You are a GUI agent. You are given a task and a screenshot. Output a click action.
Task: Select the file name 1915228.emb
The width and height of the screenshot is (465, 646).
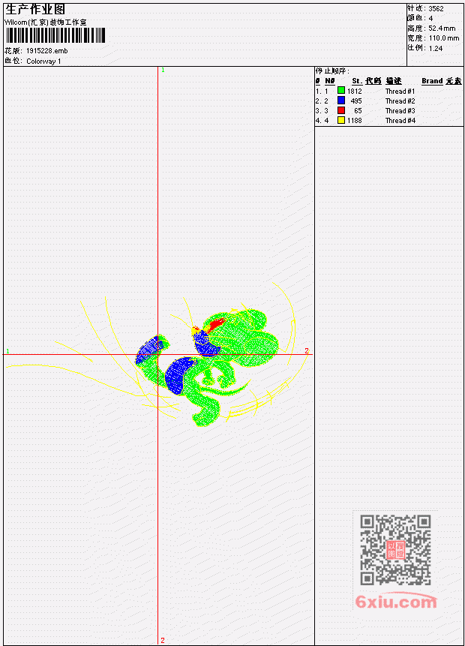point(47,51)
